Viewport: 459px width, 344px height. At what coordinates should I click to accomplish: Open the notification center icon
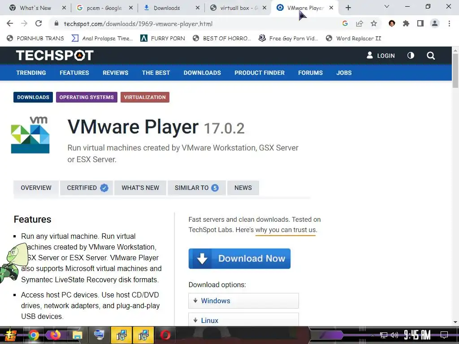point(444,335)
